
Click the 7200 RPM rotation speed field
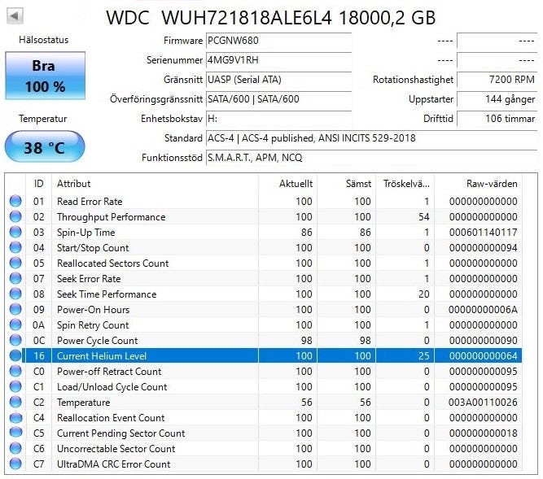tap(497, 80)
